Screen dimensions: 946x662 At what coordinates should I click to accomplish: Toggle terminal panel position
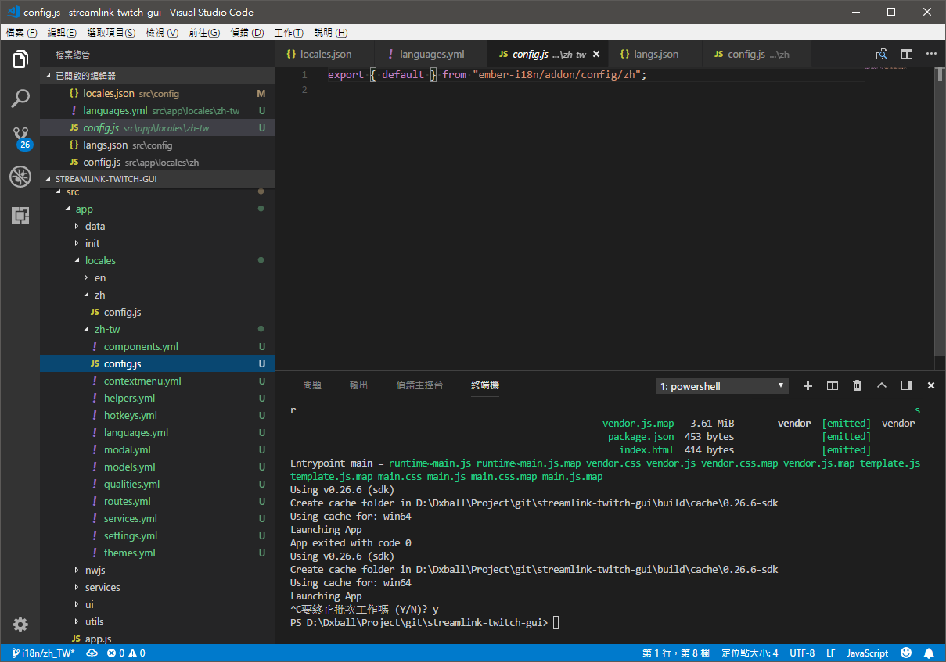pos(906,385)
